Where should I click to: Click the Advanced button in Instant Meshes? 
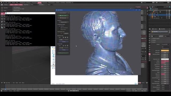tap(63, 18)
